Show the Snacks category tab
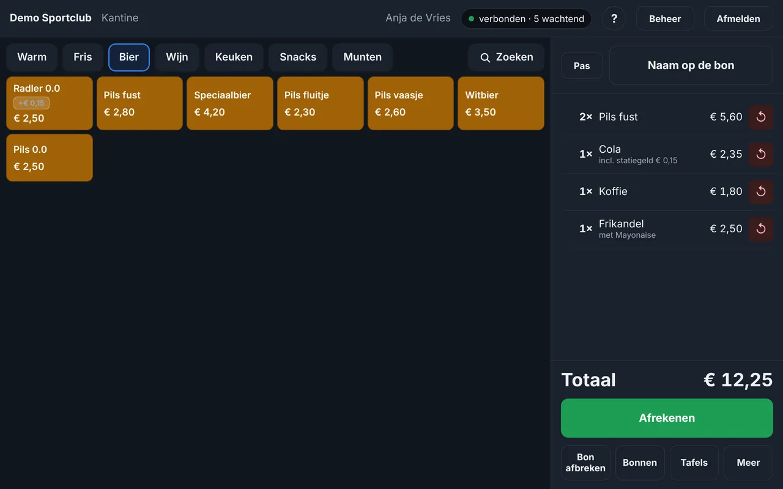Viewport: 783px width, 489px height. (298, 57)
